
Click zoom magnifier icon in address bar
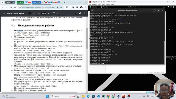tap(57, 7)
